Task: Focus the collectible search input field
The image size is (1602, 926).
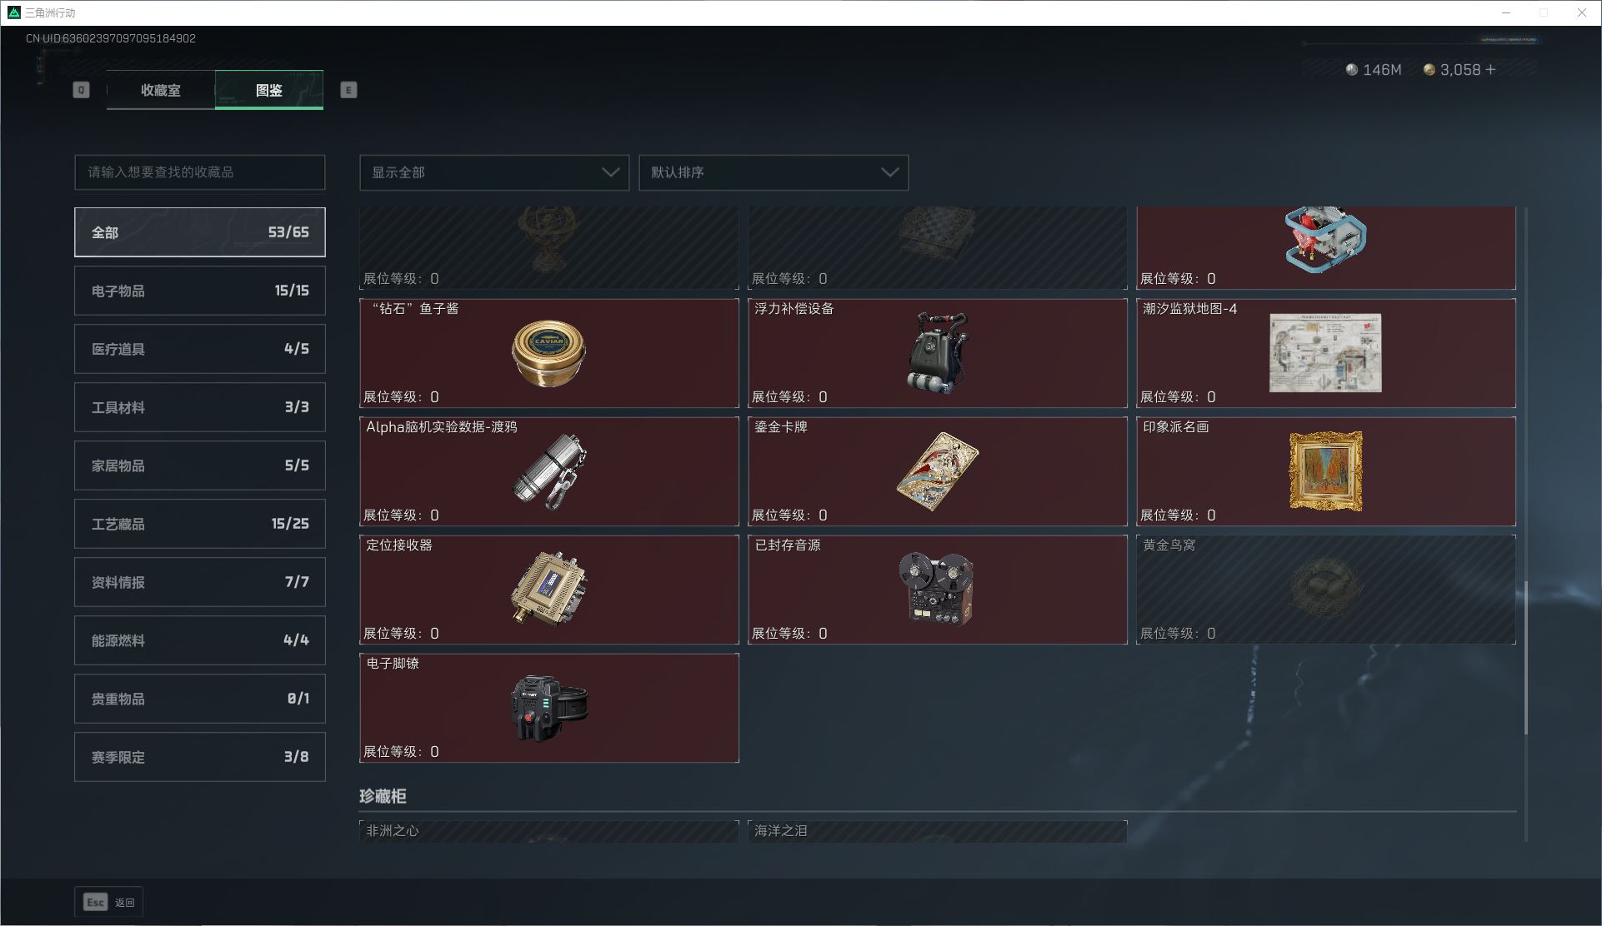Action: pos(200,172)
